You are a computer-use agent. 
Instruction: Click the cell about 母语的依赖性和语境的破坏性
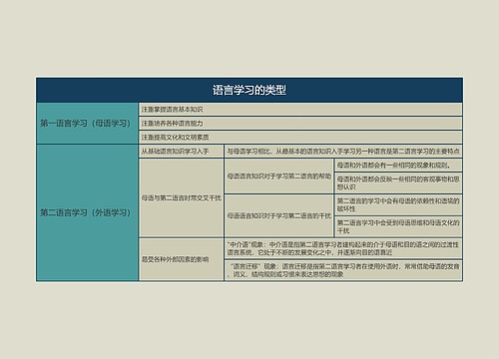(x=398, y=205)
